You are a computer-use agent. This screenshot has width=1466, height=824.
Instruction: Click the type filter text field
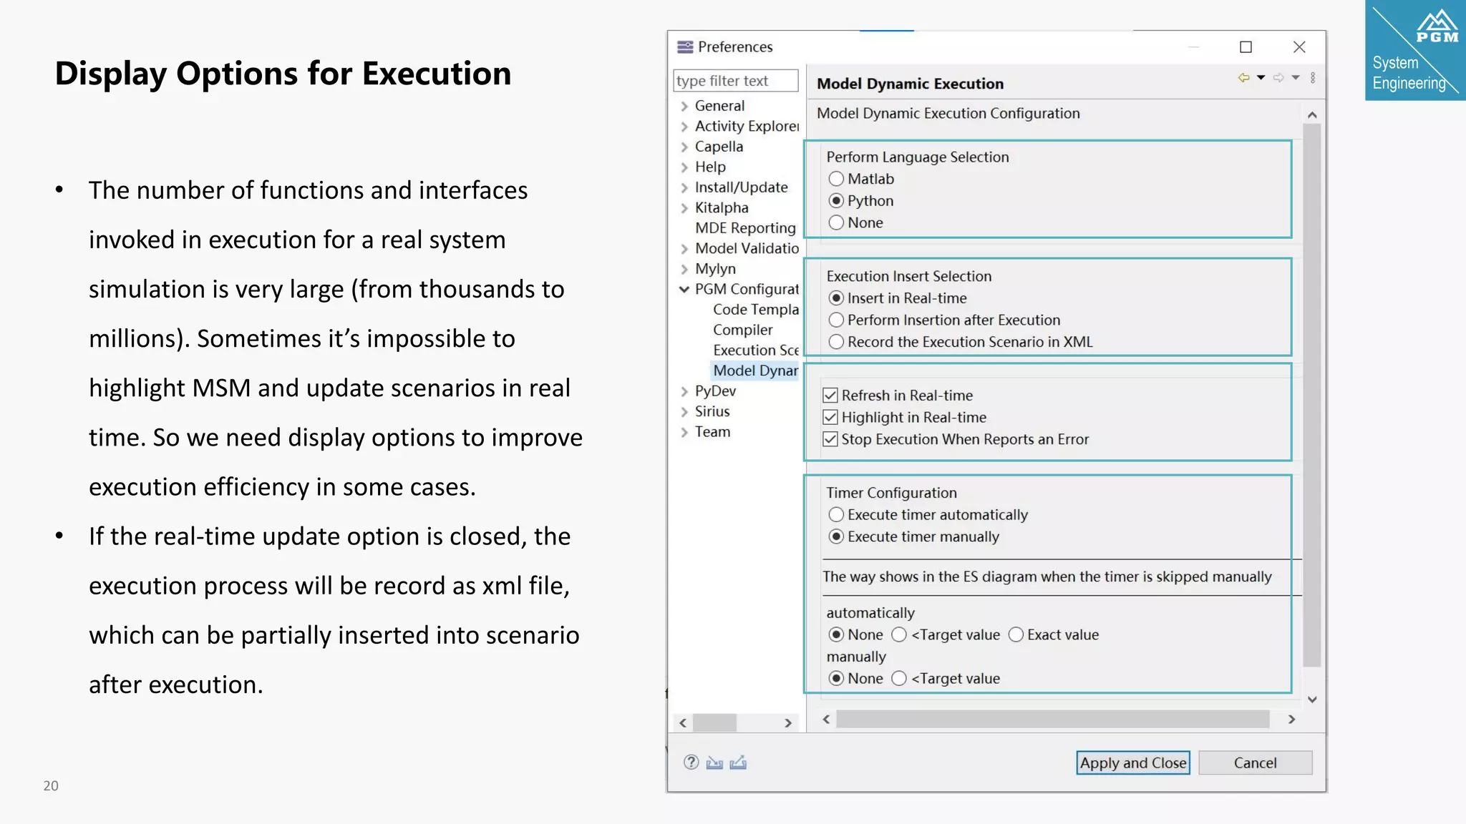[x=736, y=81]
